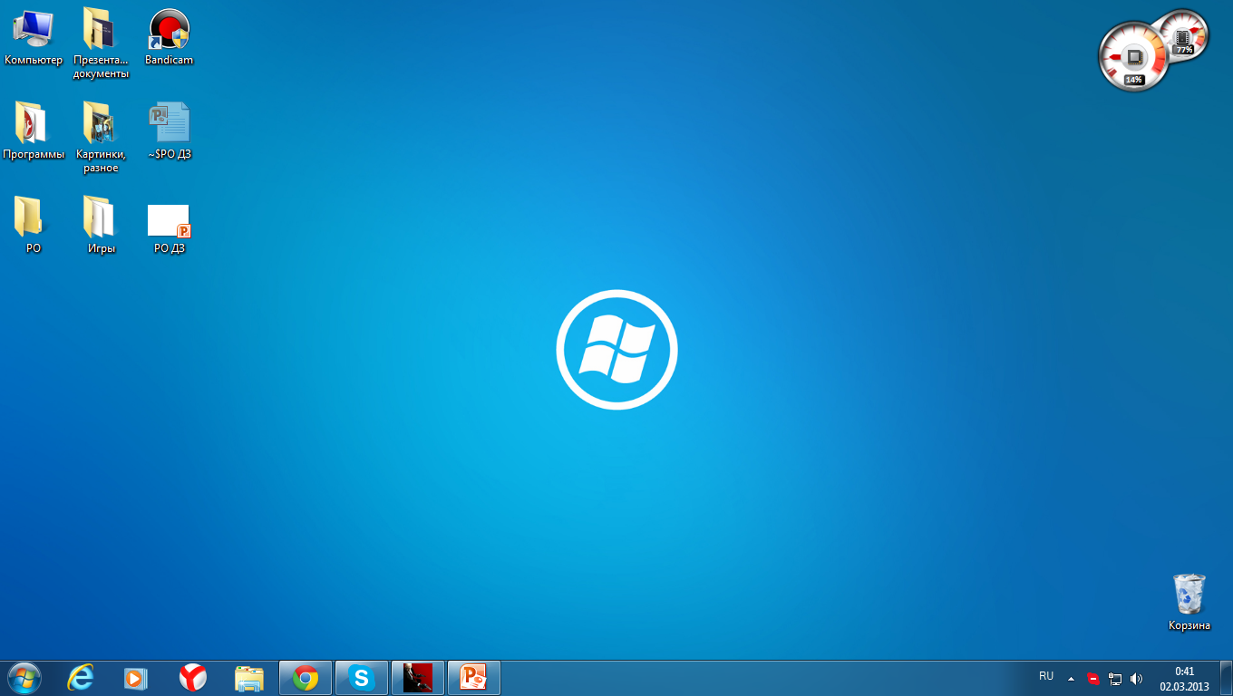Screen dimensions: 1233x696
Task: Open the Программы folder
Action: pos(34,131)
